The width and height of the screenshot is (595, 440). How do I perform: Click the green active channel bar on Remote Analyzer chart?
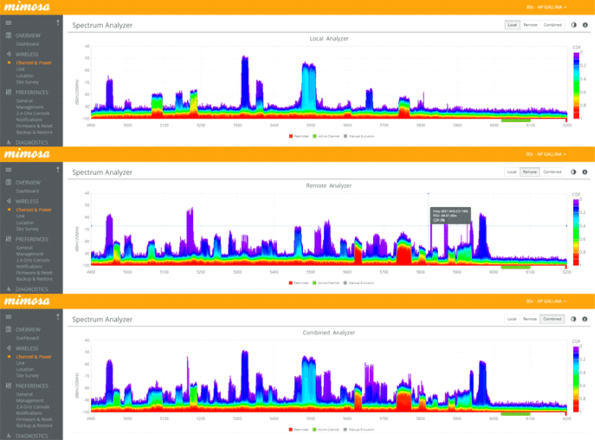click(515, 267)
